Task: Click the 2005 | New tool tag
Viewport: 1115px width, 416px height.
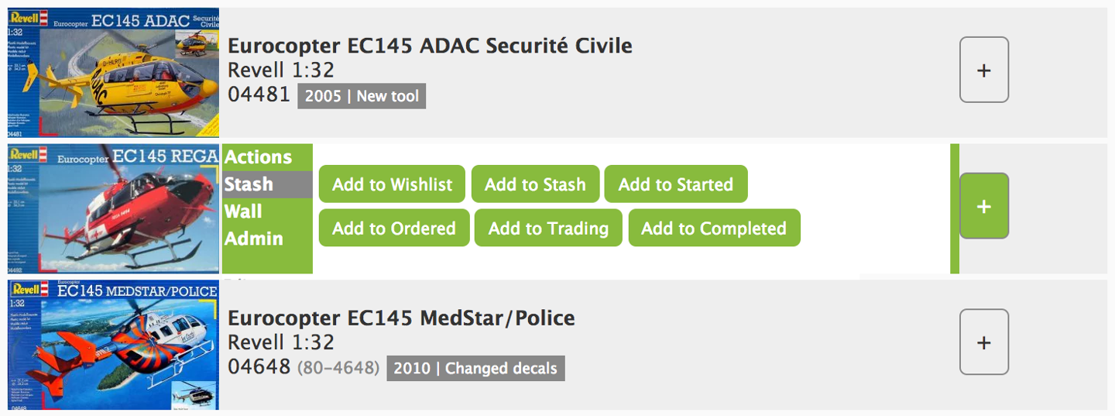Action: click(362, 97)
